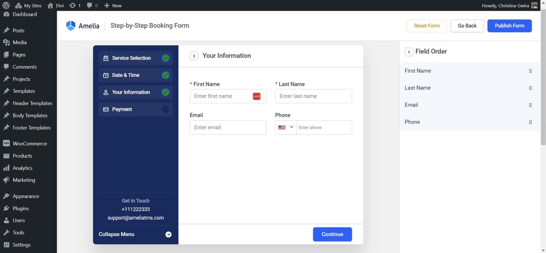This screenshot has width=546, height=253.
Task: Click the green checkmark on Date & Time
Action: pos(165,75)
